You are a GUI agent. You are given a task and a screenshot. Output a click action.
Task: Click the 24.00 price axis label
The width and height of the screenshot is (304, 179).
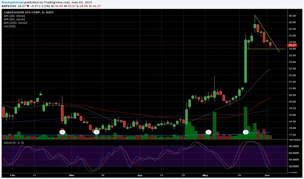292,49
